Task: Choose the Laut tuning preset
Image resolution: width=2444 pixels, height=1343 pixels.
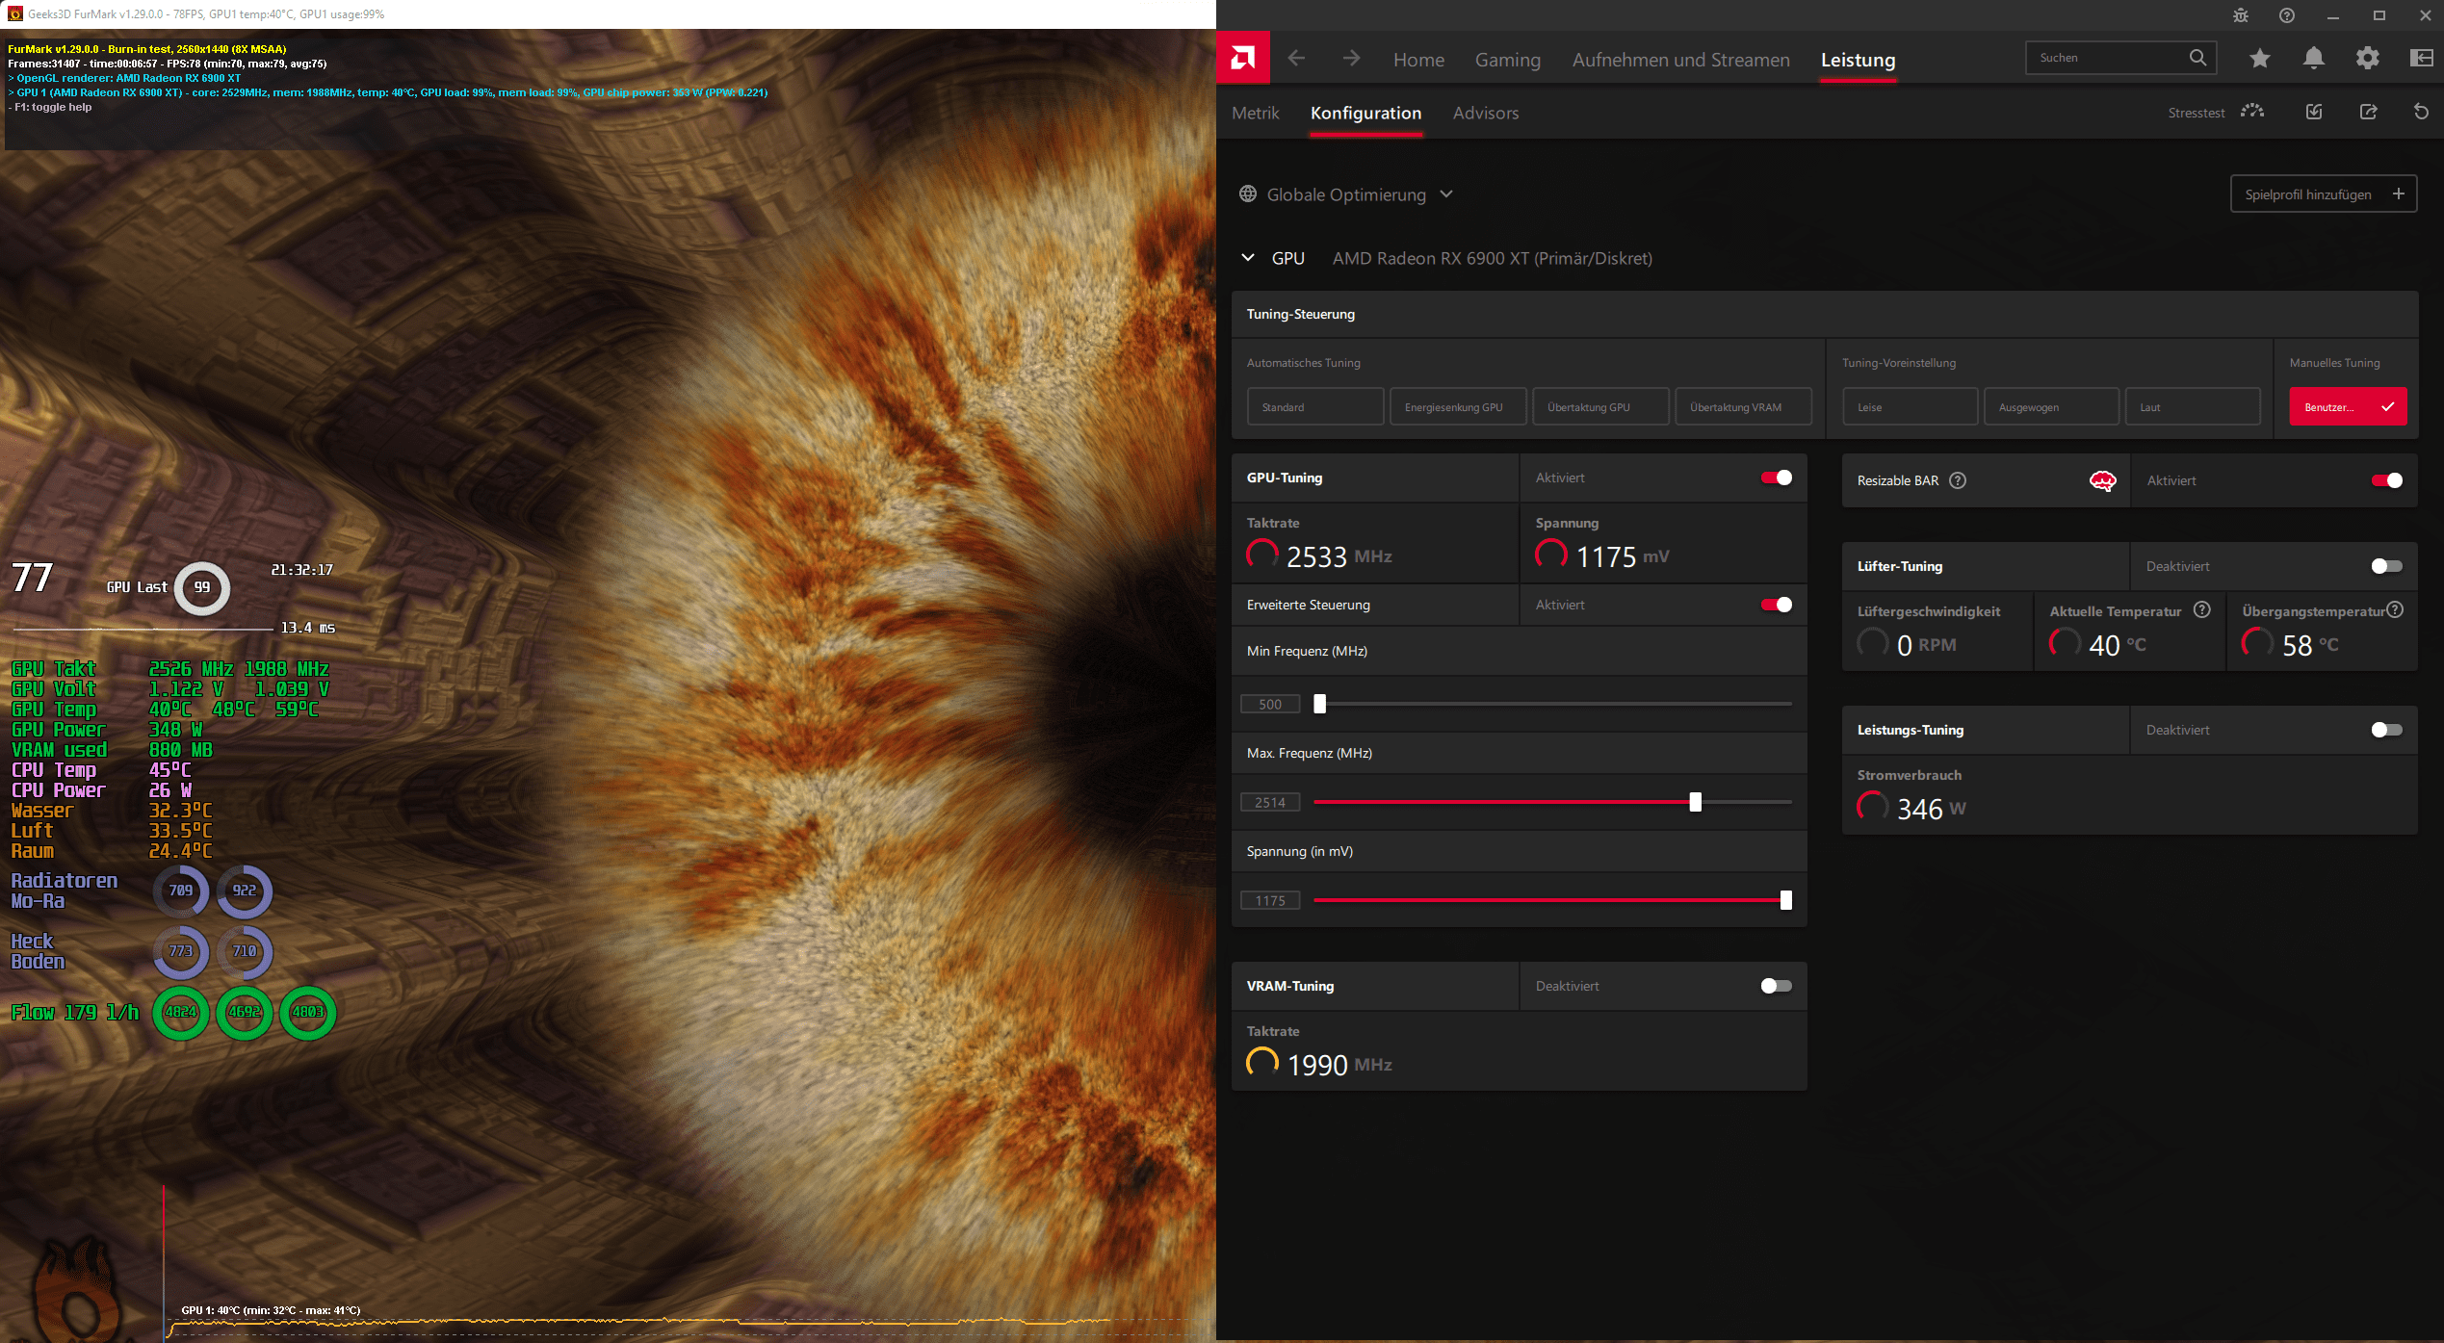Action: [2193, 406]
